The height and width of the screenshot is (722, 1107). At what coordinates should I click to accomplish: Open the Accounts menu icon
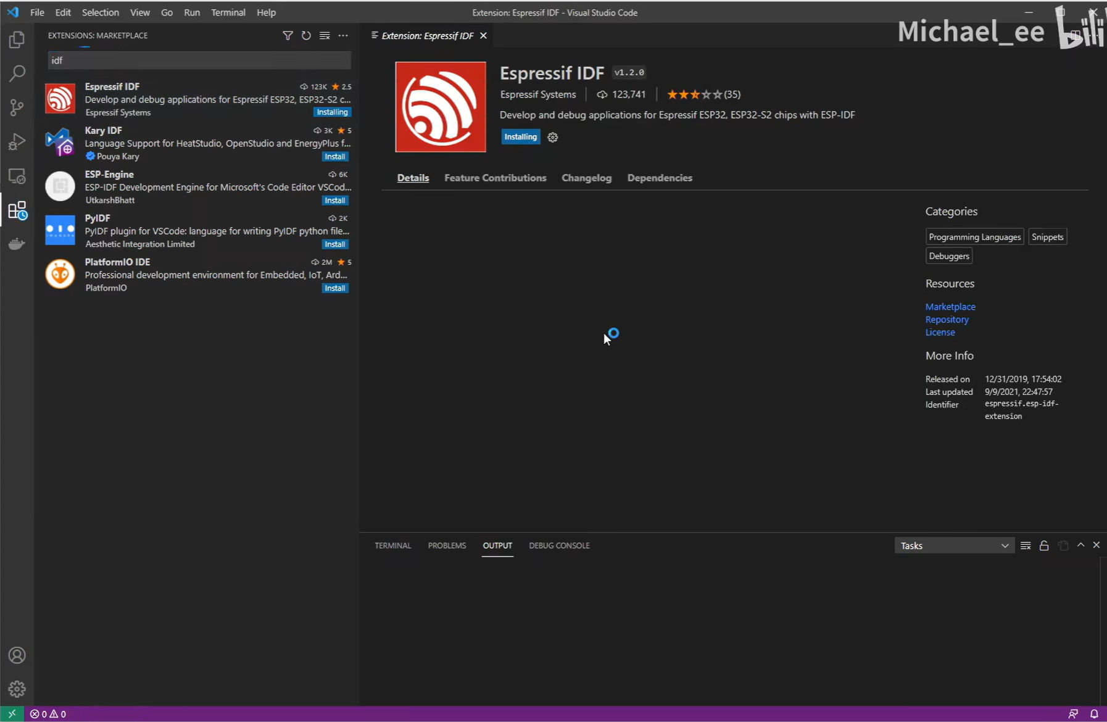coord(17,655)
